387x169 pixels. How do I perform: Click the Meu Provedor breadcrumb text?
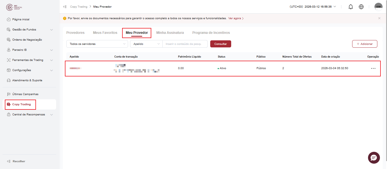tap(103, 7)
